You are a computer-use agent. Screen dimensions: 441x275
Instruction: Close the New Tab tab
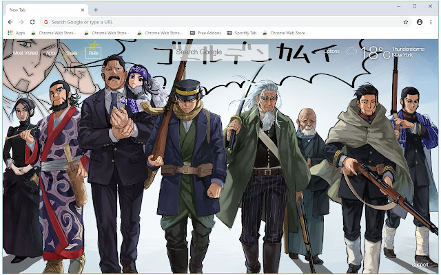(83, 10)
